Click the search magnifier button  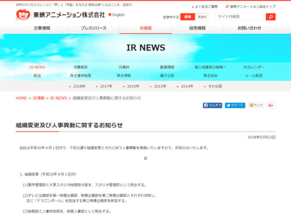tap(271, 17)
